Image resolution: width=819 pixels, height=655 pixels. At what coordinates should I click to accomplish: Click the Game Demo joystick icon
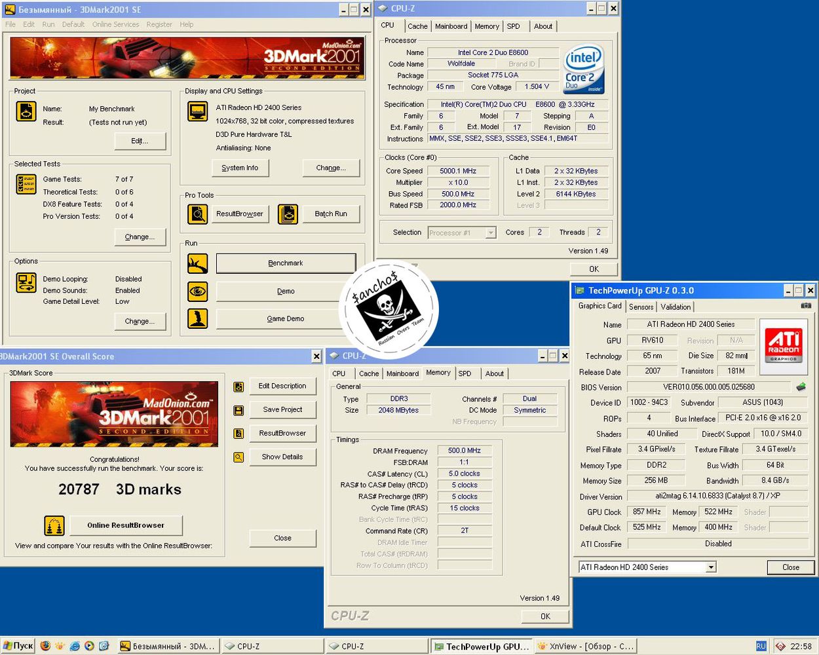pyautogui.click(x=197, y=318)
